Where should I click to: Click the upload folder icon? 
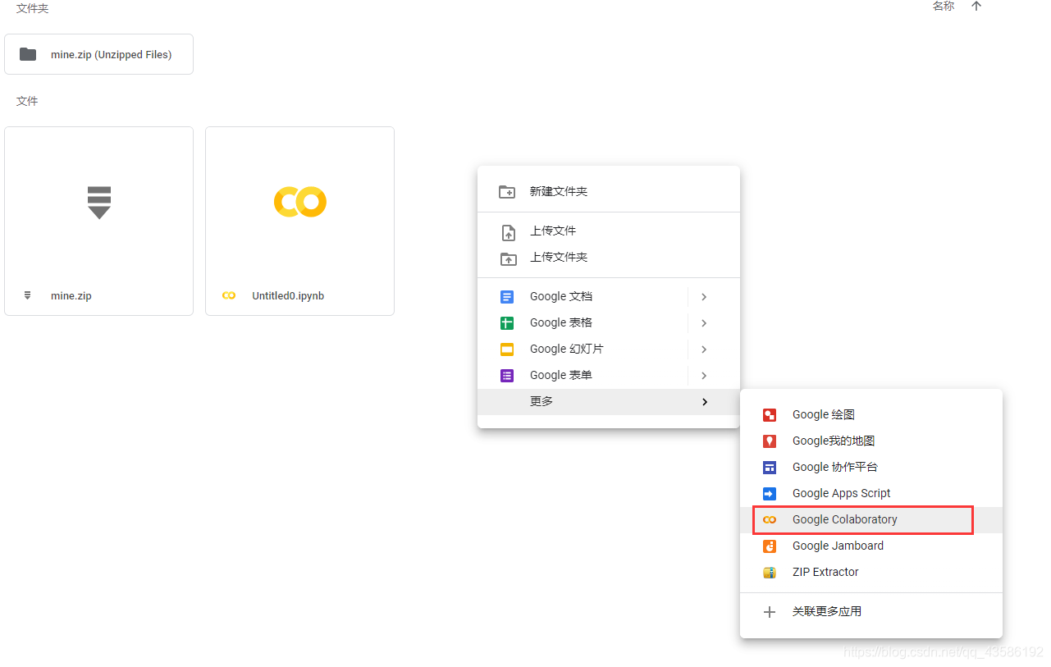pyautogui.click(x=508, y=258)
